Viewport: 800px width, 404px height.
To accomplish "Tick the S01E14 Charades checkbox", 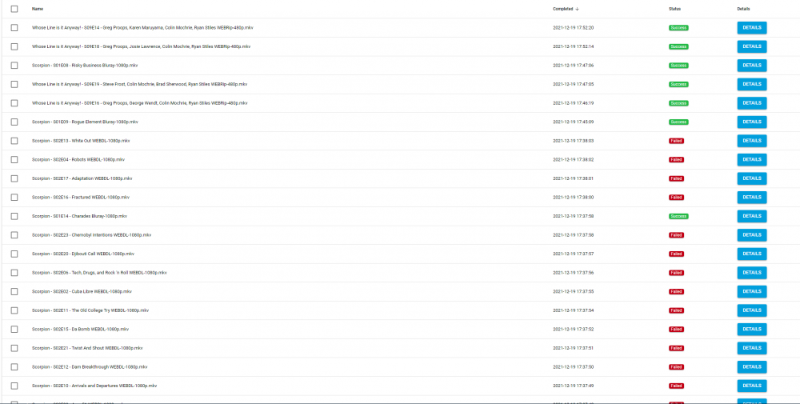I will click(14, 216).
